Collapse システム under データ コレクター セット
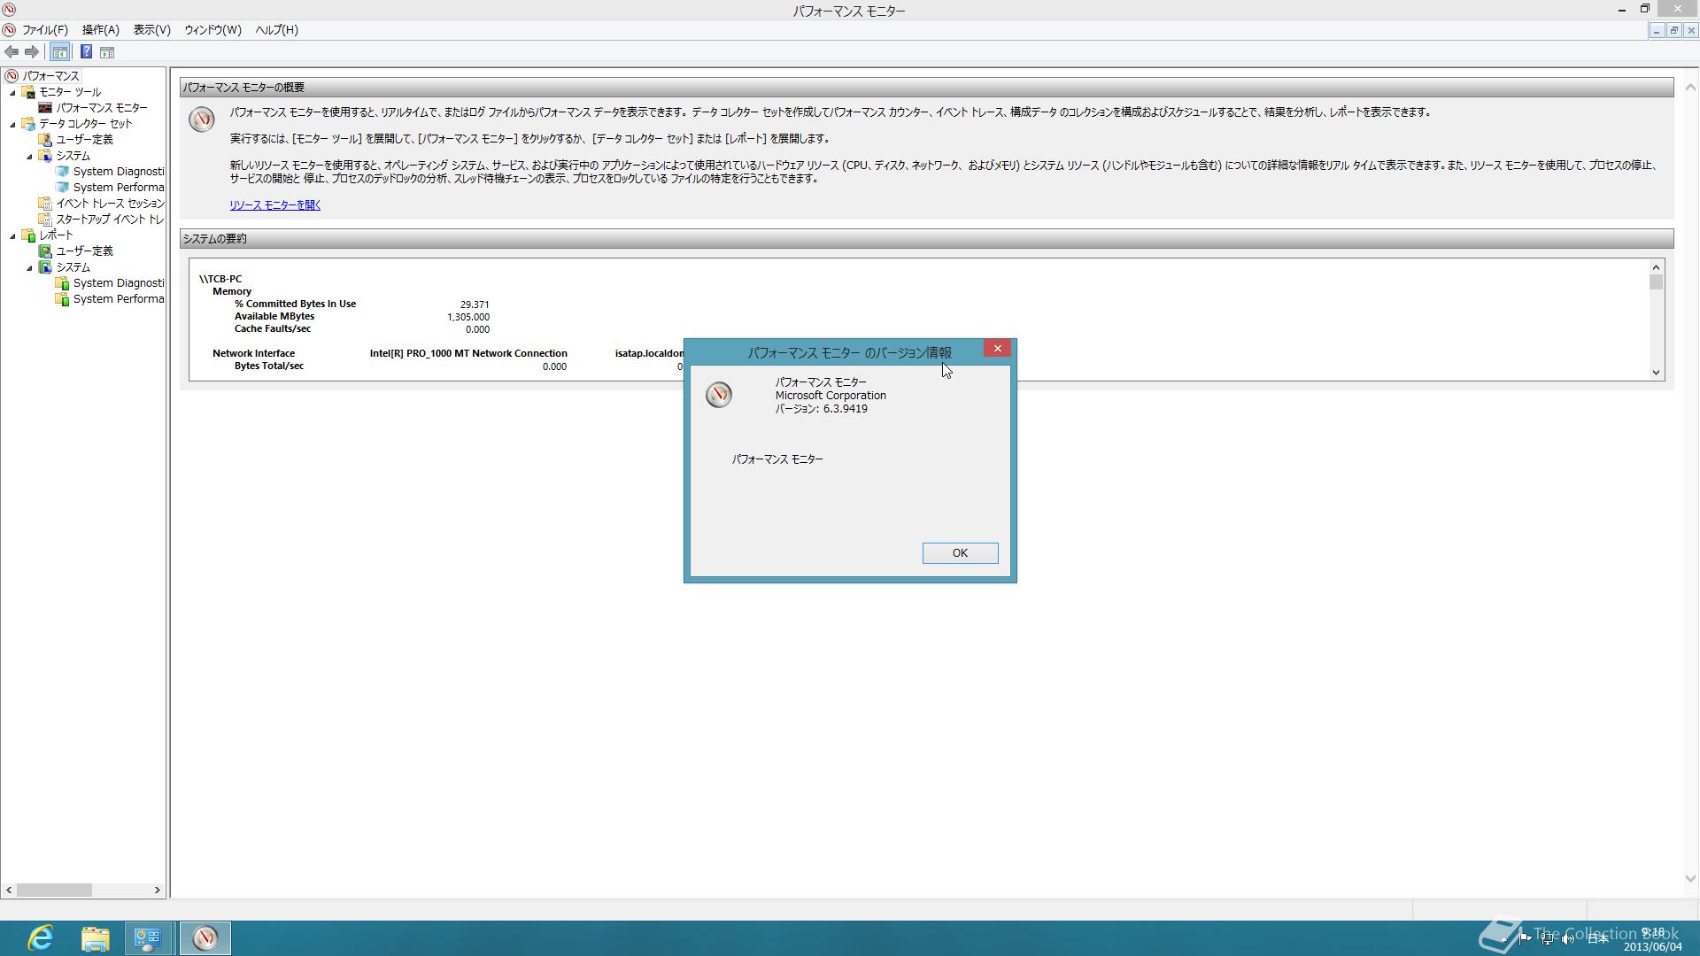 [30, 157]
